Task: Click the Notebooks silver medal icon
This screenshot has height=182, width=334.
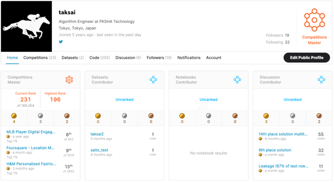Action: point(208,116)
